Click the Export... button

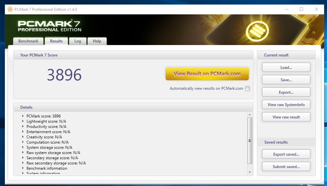[286, 92]
